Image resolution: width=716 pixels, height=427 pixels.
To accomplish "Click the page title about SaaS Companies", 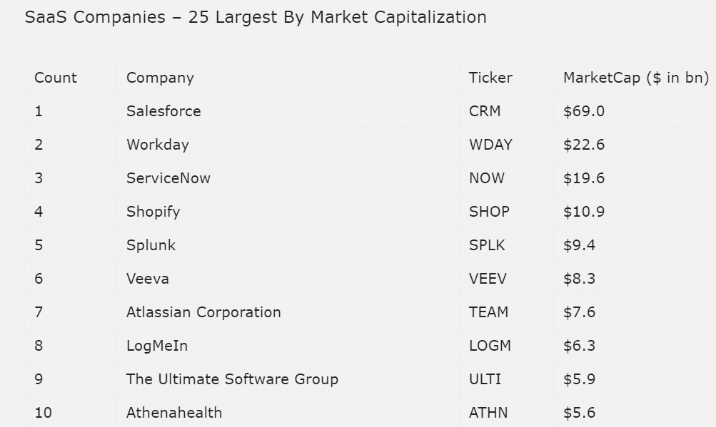I will click(x=256, y=17).
